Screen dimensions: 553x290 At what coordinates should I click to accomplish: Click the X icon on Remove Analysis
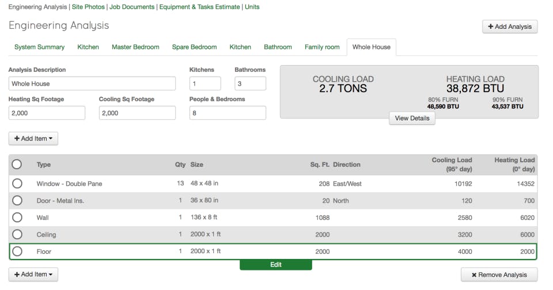(x=474, y=275)
